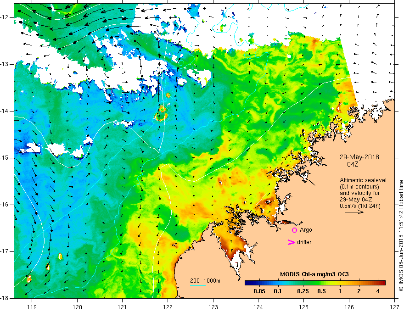Screen dimensions: 404x312
Task: Click the IMOS copyright timestamp text
Action: tap(401, 235)
